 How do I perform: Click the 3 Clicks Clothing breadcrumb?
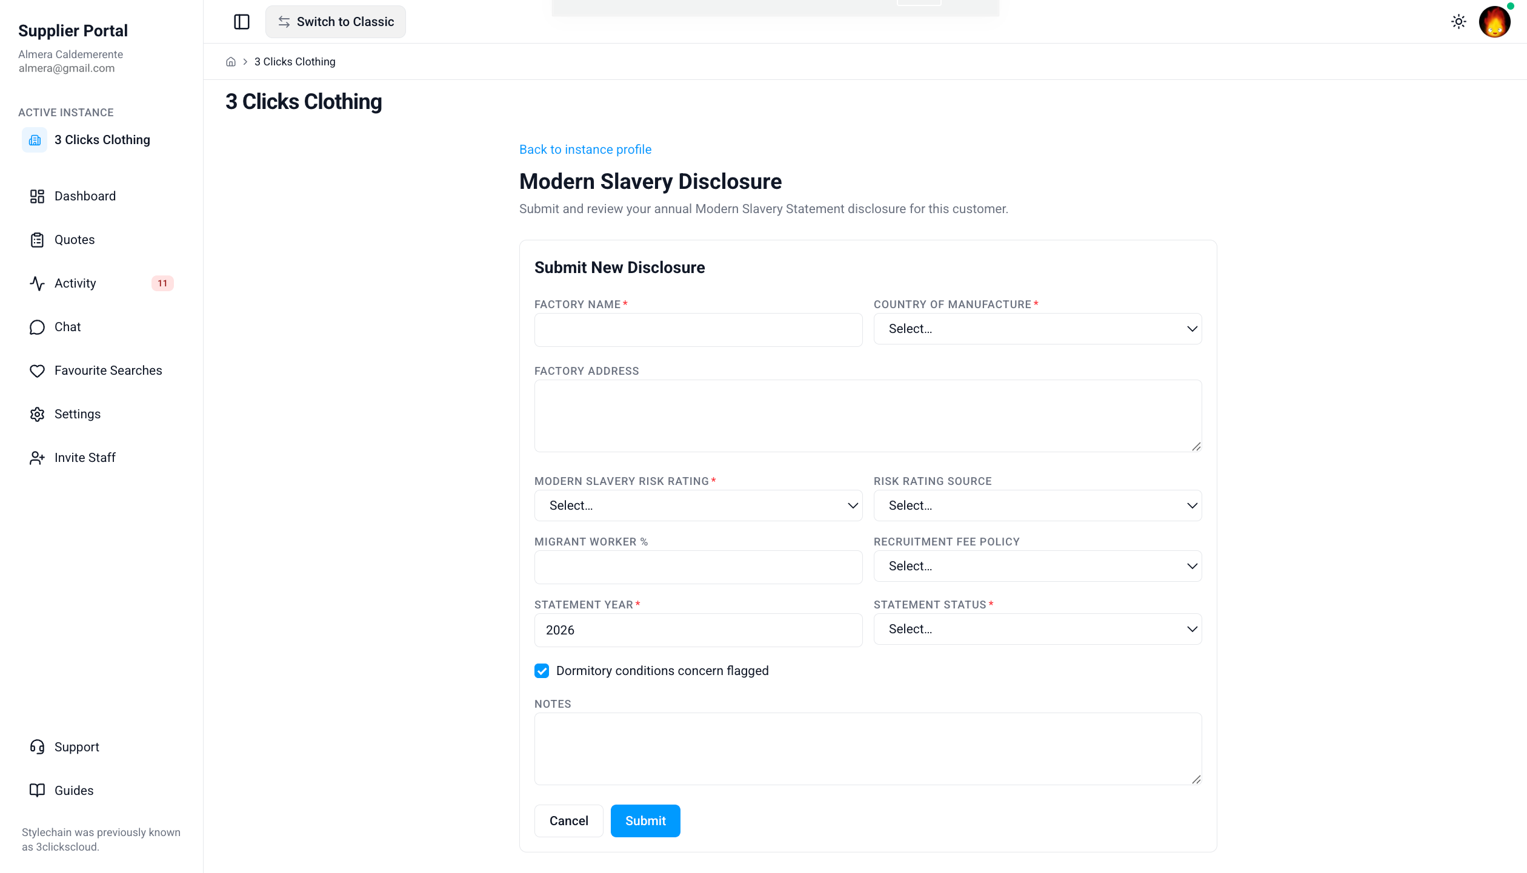click(x=295, y=62)
